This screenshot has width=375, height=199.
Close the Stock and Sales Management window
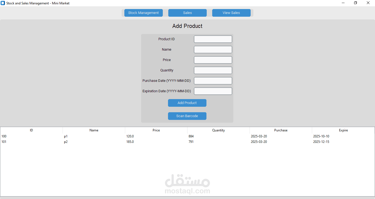pyautogui.click(x=368, y=3)
